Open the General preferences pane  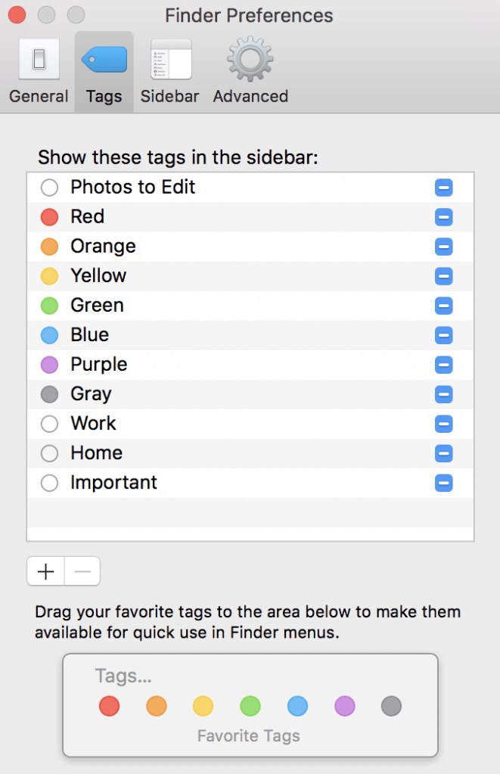tap(39, 72)
